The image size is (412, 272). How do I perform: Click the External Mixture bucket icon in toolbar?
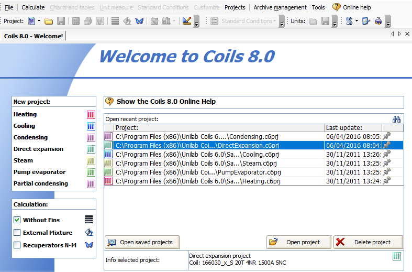pos(127,21)
